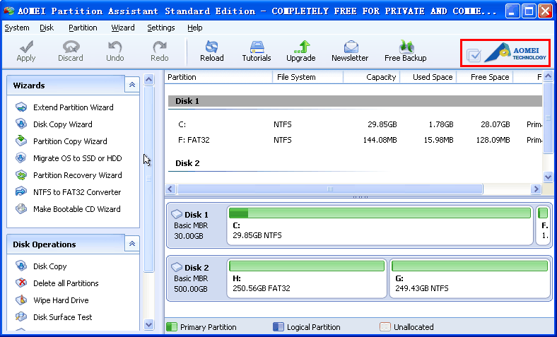Open the Partition Copy Wizard
Image resolution: width=557 pixels, height=337 pixels.
click(x=70, y=141)
